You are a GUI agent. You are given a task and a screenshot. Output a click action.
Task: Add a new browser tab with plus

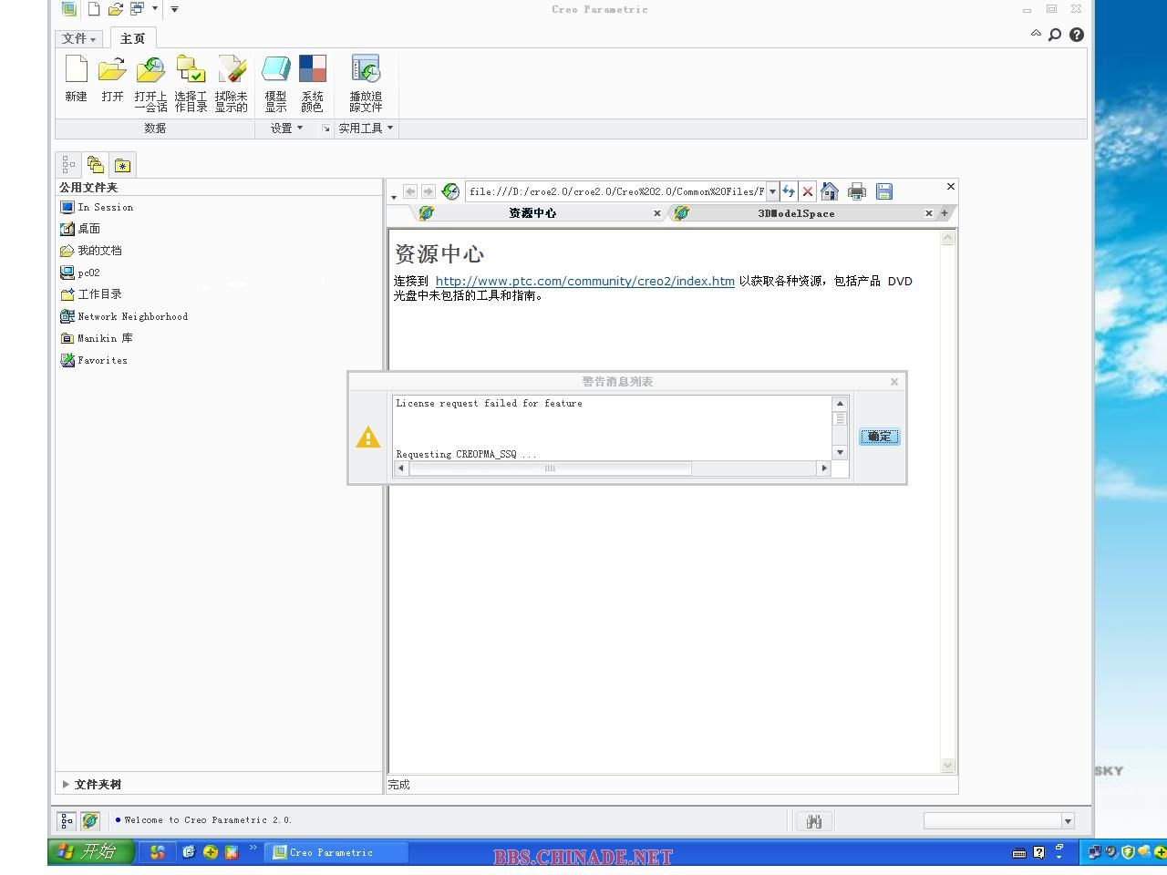[945, 213]
